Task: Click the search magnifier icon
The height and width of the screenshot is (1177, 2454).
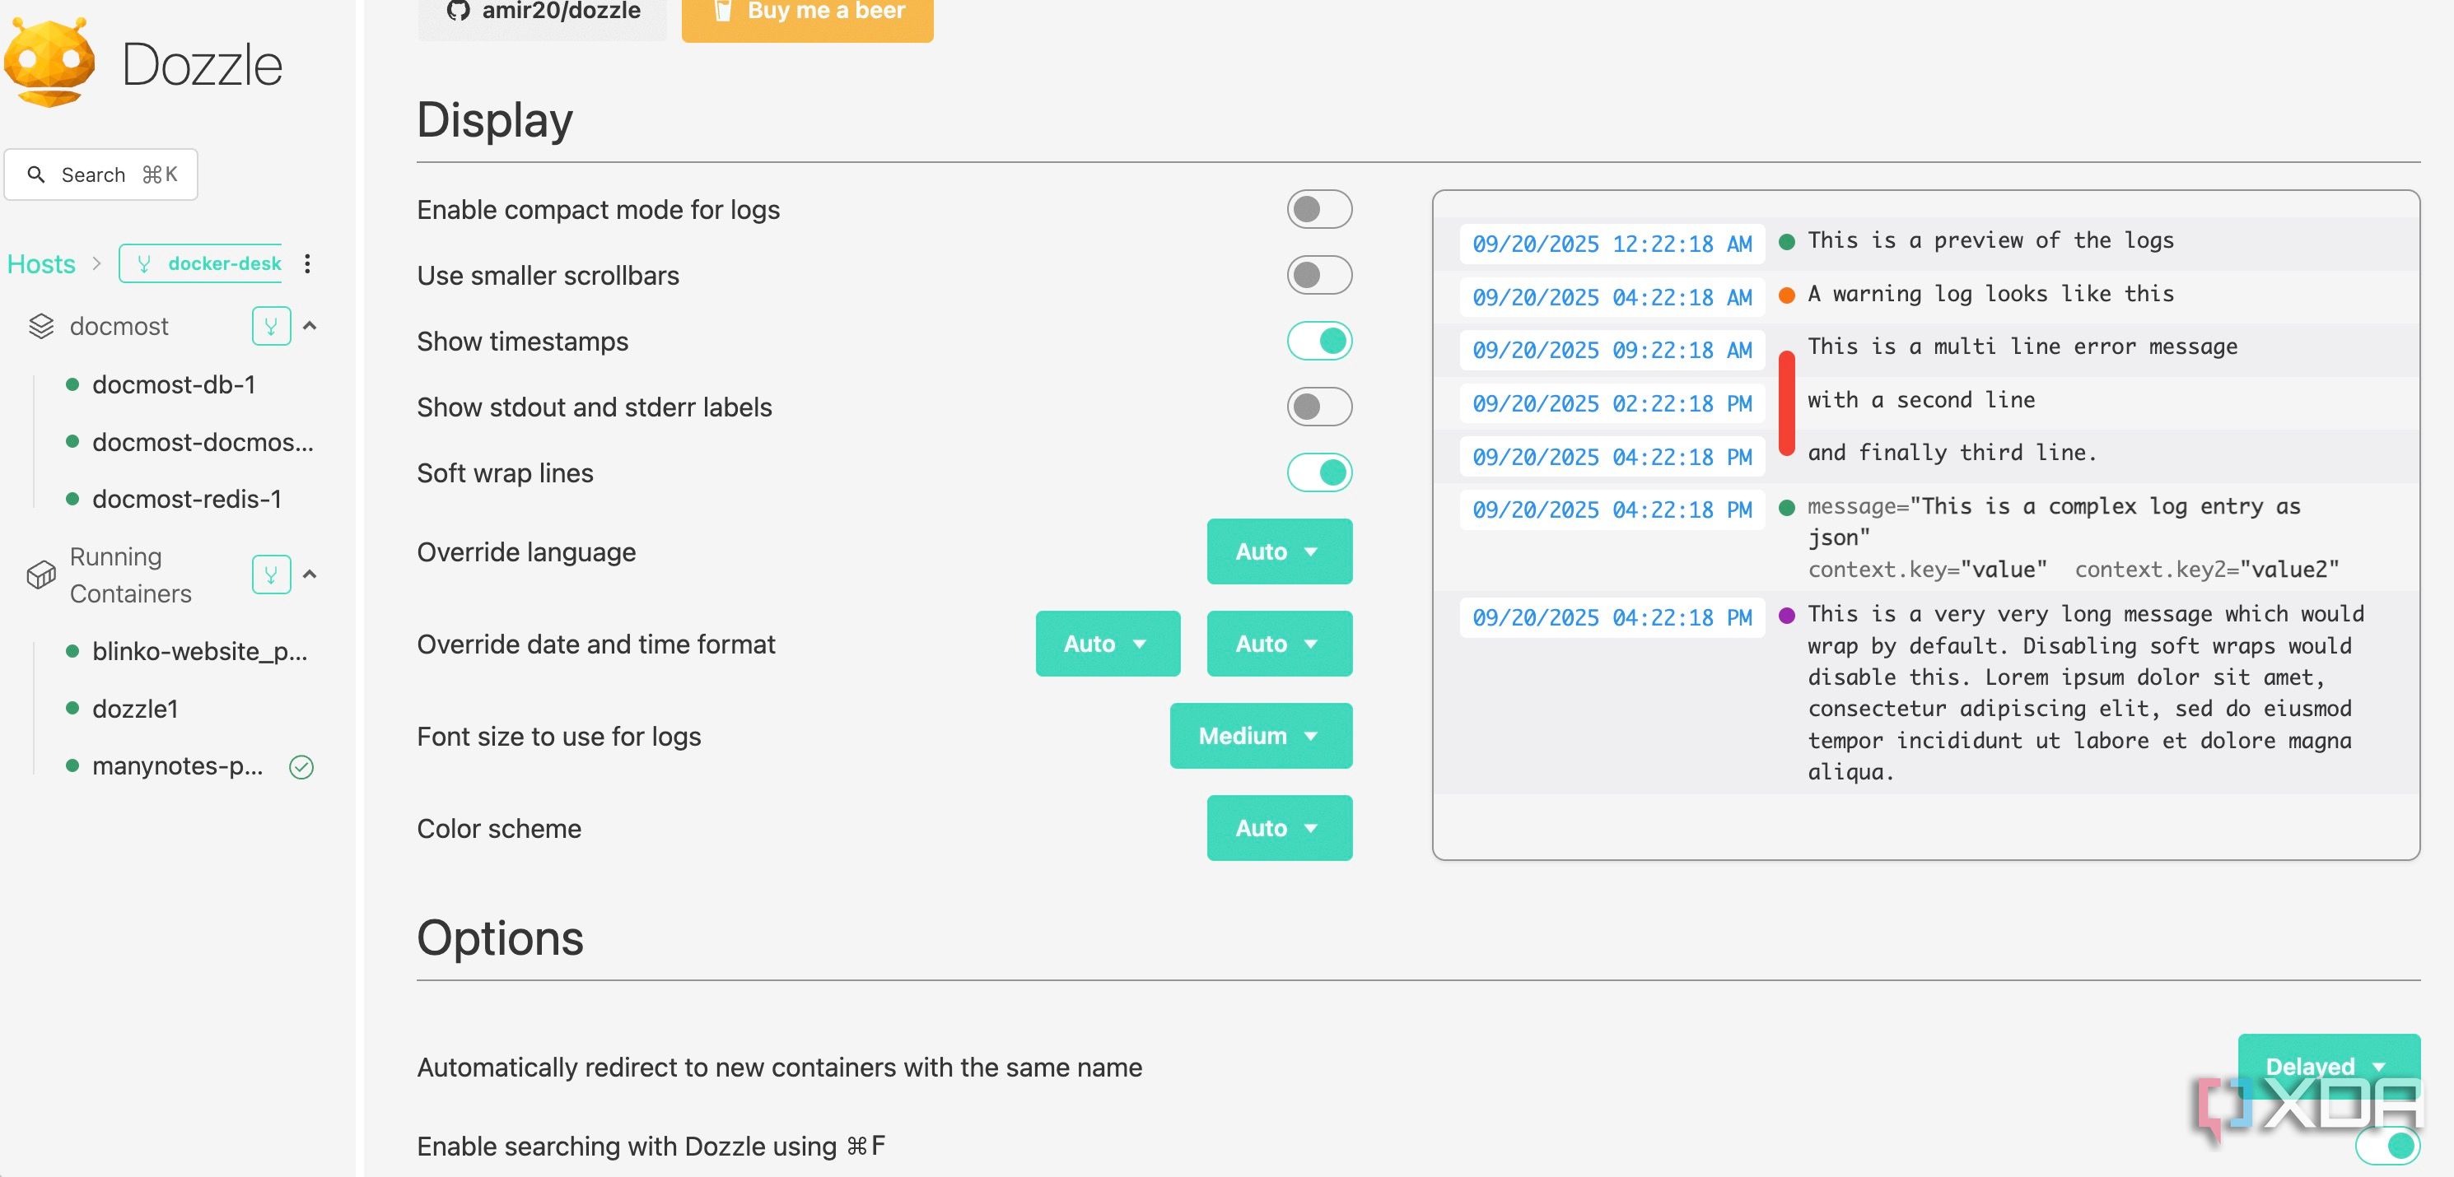Action: coord(36,174)
